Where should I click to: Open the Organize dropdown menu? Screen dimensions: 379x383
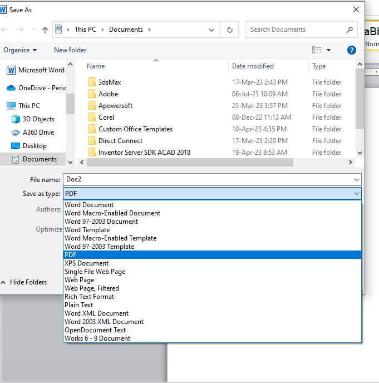tap(20, 50)
